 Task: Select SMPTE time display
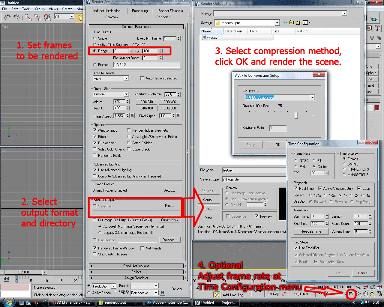click(344, 164)
